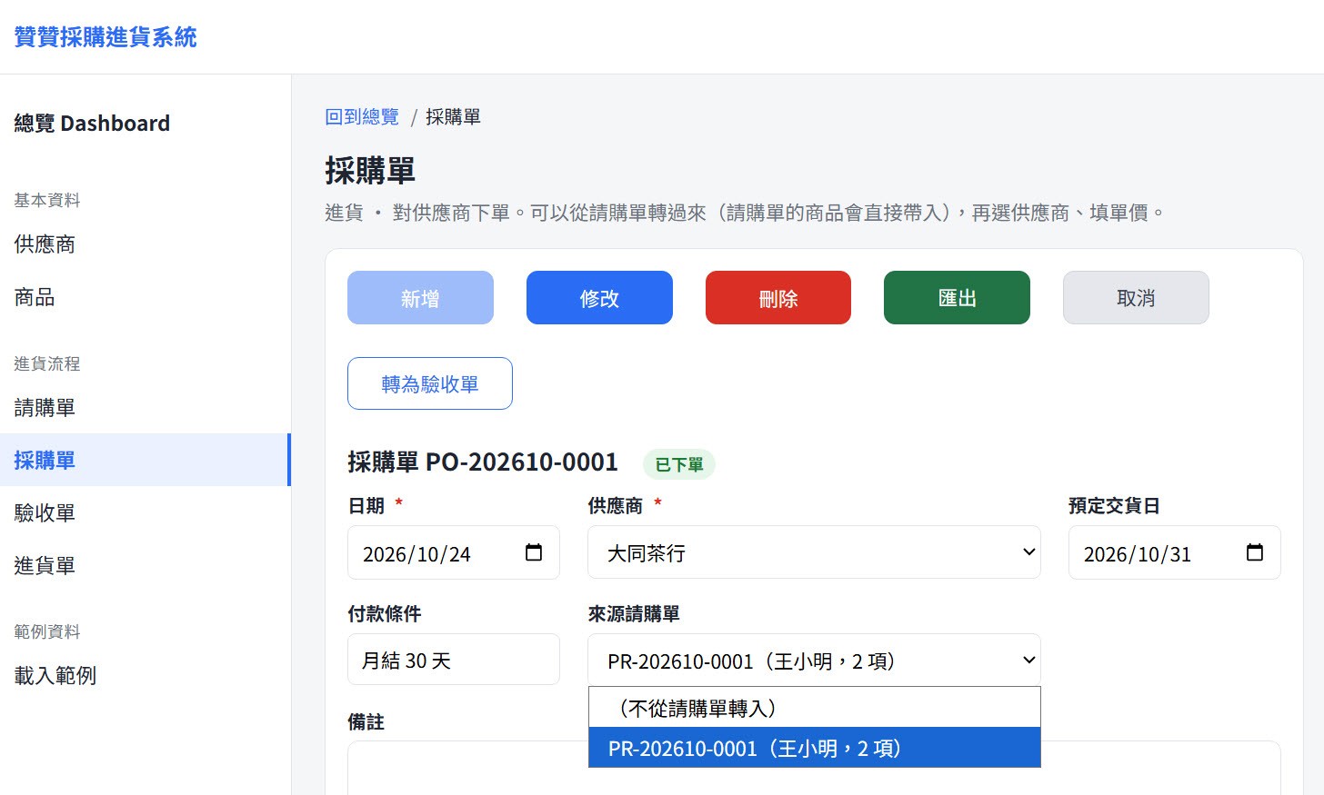Go to 總覽 Dashboard in sidebar
The height and width of the screenshot is (795, 1324).
click(x=92, y=124)
